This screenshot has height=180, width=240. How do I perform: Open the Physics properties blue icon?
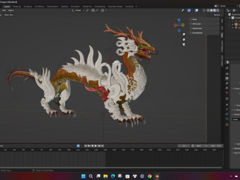point(227,109)
